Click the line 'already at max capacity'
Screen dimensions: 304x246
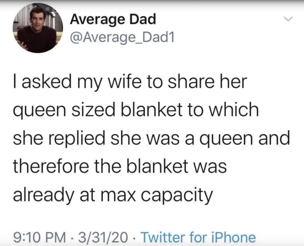point(113,196)
